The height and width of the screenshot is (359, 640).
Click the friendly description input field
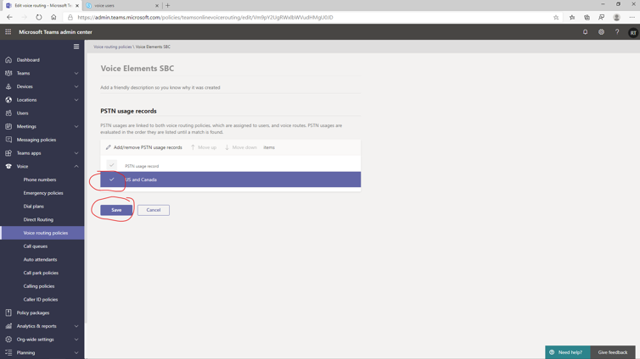231,87
